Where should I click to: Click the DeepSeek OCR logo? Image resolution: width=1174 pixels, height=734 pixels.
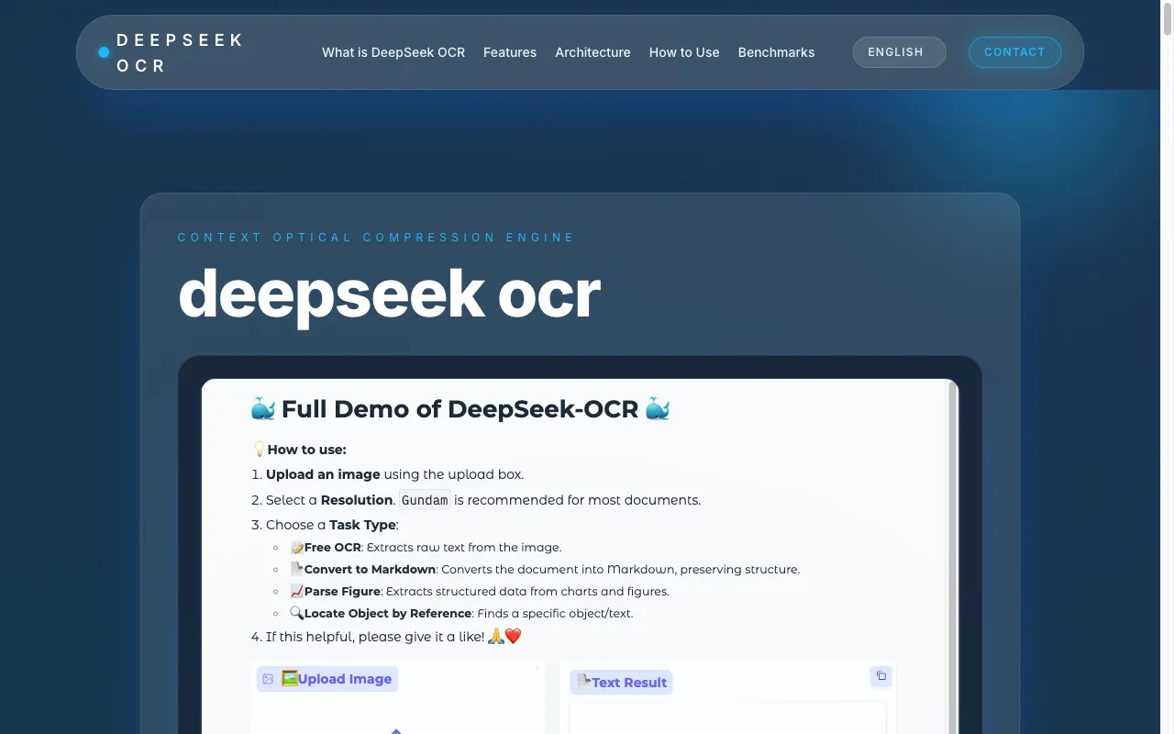(172, 52)
